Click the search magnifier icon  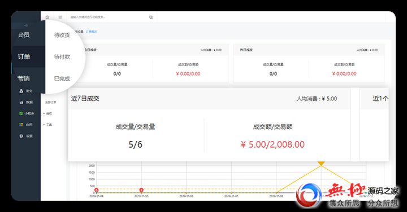[x=151, y=17]
